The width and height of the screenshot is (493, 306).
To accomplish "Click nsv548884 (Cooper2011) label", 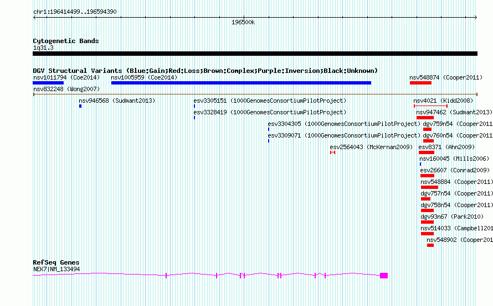I will click(457, 182).
